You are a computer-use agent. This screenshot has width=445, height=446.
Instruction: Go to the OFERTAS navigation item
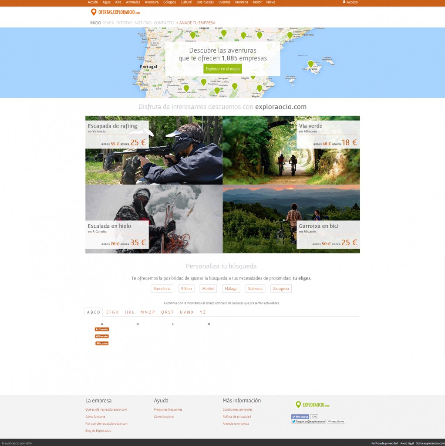tap(124, 23)
